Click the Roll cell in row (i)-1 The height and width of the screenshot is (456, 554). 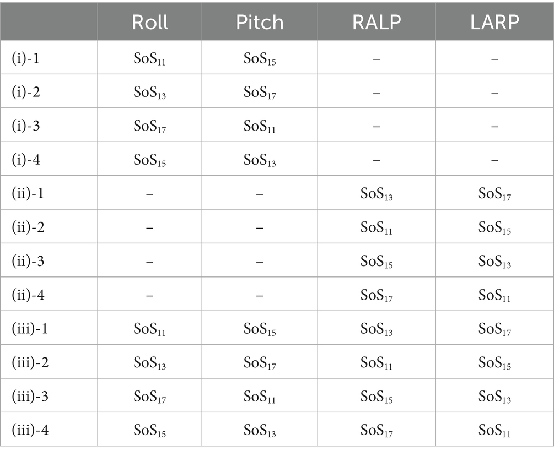click(149, 59)
